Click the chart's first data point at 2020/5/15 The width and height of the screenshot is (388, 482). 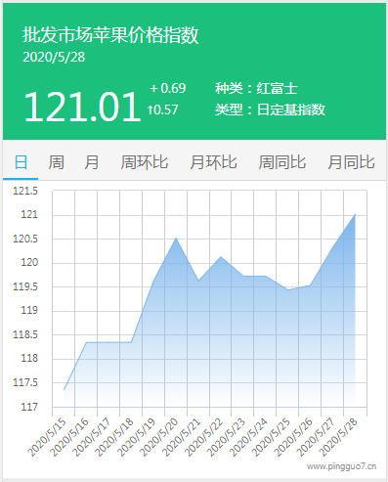click(64, 390)
